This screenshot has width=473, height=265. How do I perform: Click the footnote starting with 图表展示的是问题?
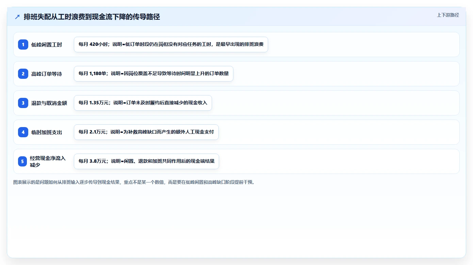134,182
